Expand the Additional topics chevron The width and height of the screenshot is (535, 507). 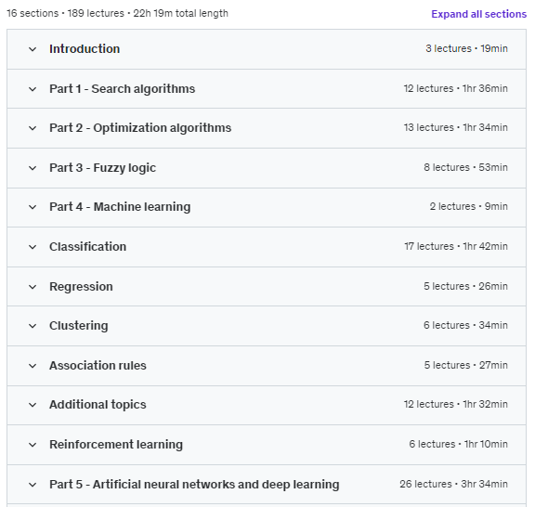click(33, 405)
